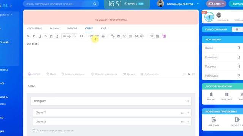Screen dimensions: 243x136
Task: Remove the Вопрос question
Action: 188,101
